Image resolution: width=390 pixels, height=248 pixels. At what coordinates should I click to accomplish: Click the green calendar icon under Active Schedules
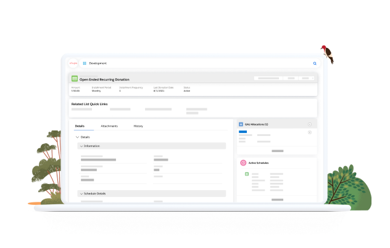click(x=247, y=174)
